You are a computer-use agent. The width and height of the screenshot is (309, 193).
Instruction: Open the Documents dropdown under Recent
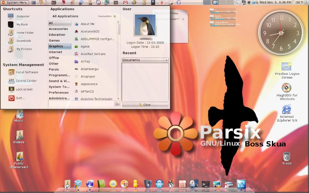point(145,60)
